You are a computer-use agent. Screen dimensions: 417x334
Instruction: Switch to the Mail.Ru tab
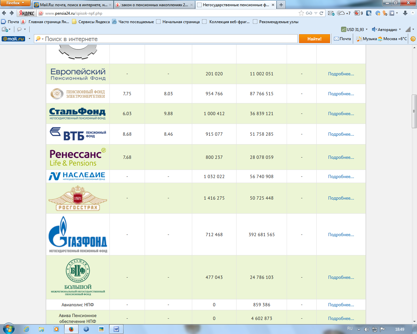pyautogui.click(x=73, y=5)
